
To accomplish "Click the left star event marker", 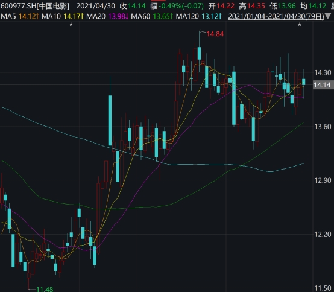I will coord(71,25).
